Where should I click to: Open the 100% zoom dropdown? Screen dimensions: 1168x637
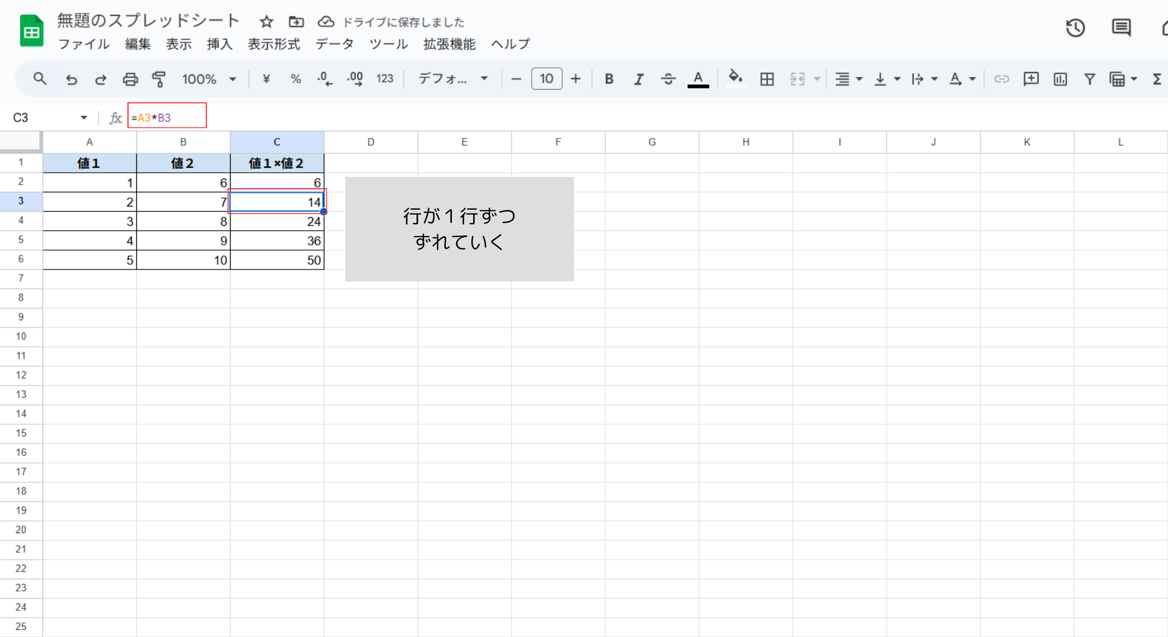pos(209,79)
